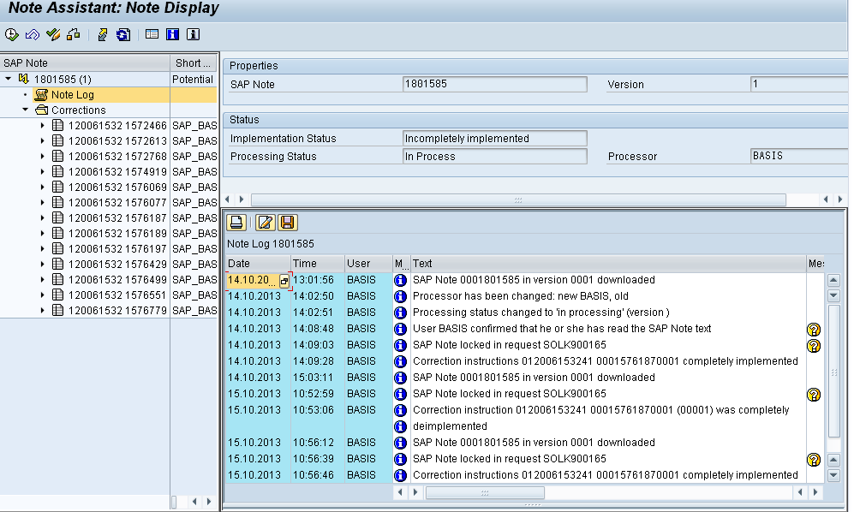
Task: Select tree item 120061532 1576069
Action: coord(117,187)
